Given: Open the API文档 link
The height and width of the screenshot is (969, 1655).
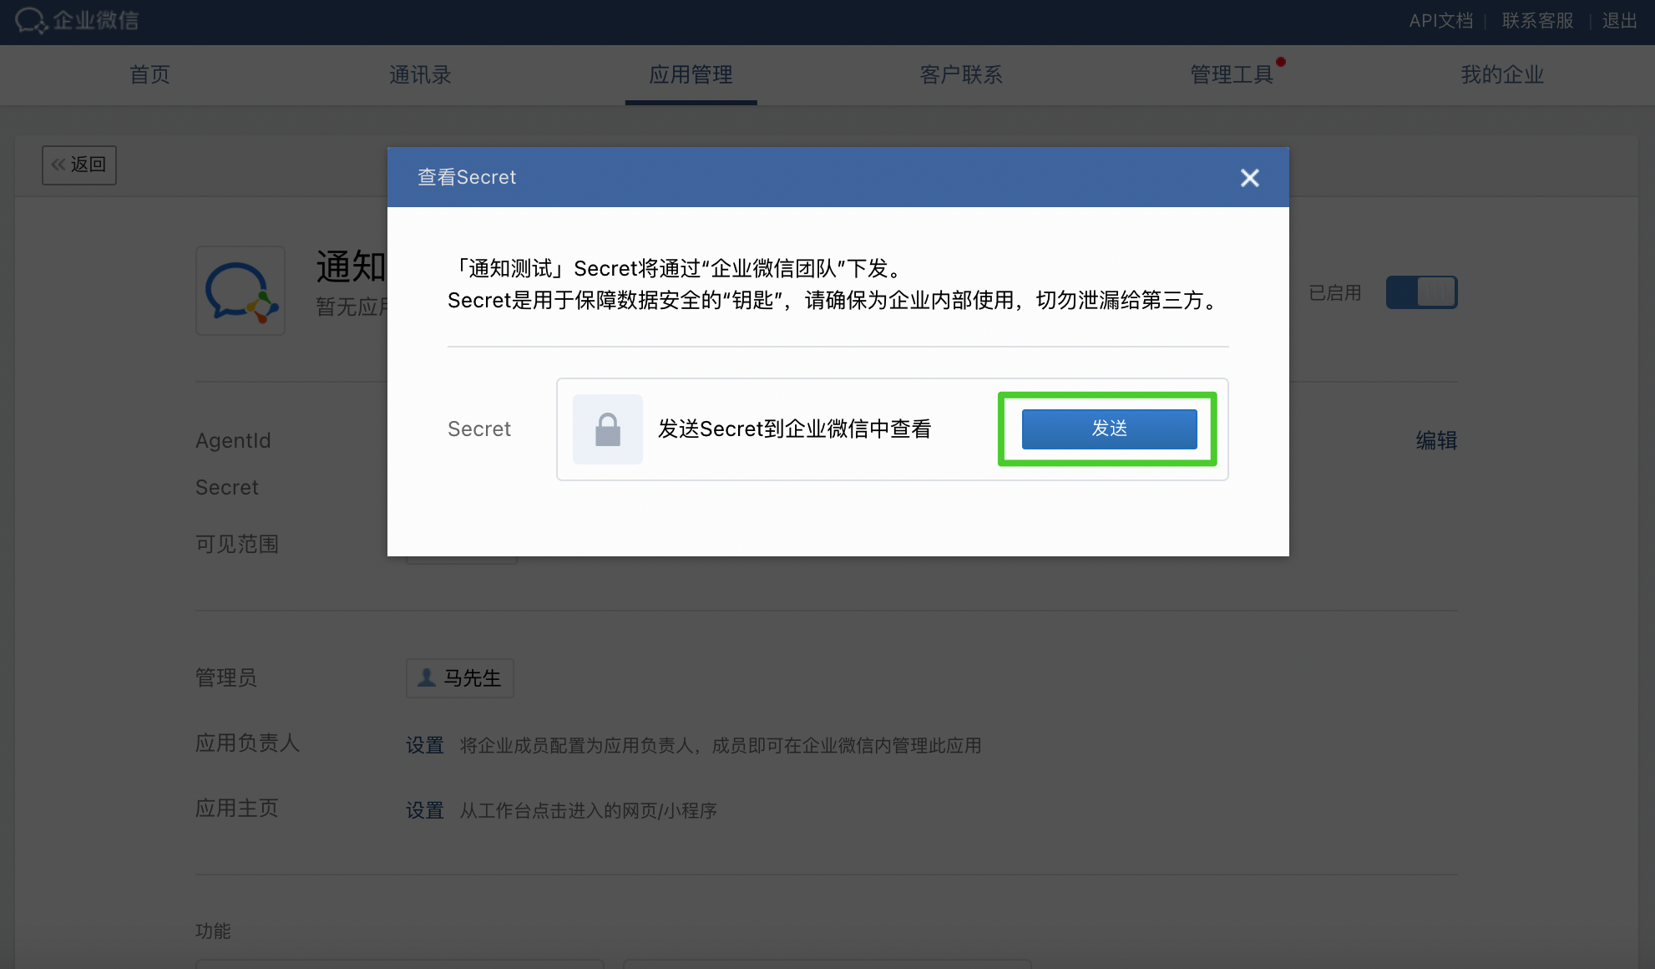Looking at the screenshot, I should (x=1440, y=21).
